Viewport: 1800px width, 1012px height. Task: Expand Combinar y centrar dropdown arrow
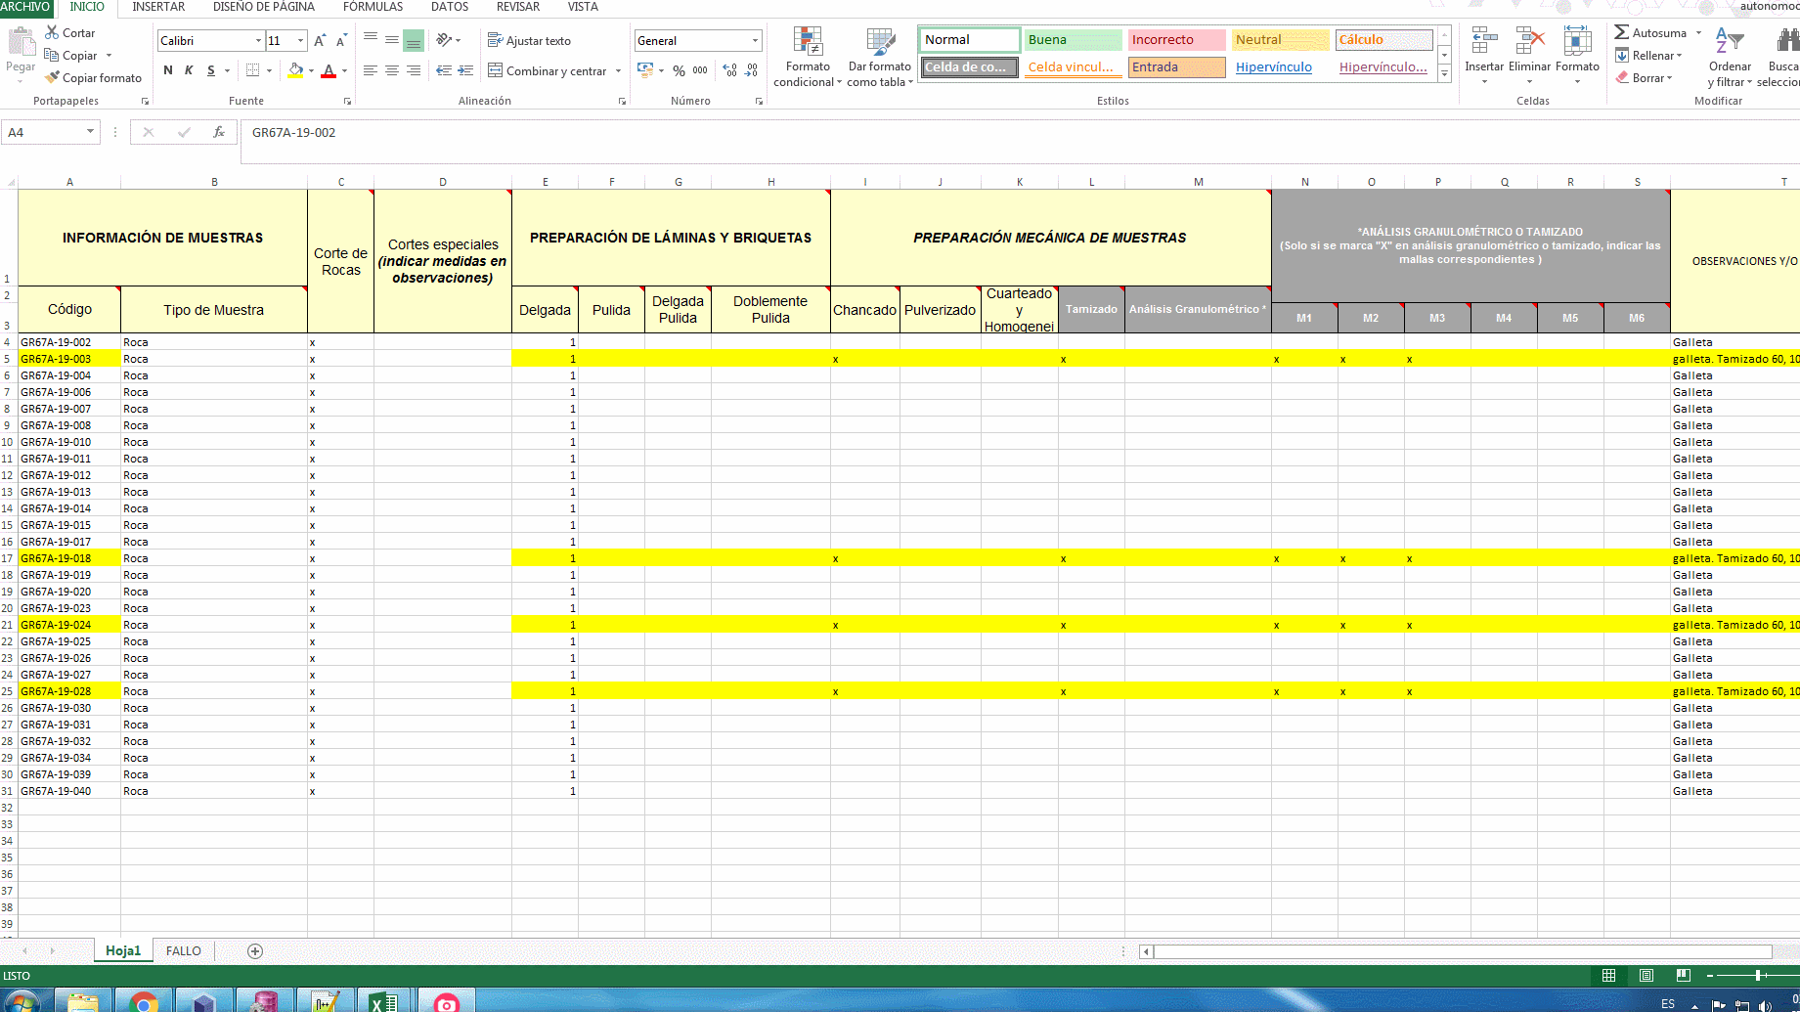point(618,70)
